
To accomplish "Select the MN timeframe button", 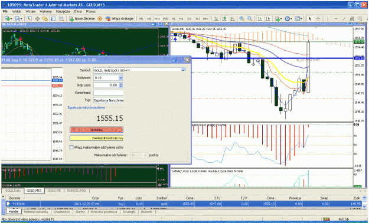I will [x=205, y=19].
